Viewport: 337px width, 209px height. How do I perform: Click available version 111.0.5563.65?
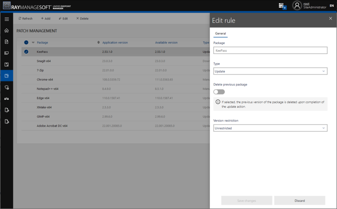click(164, 79)
